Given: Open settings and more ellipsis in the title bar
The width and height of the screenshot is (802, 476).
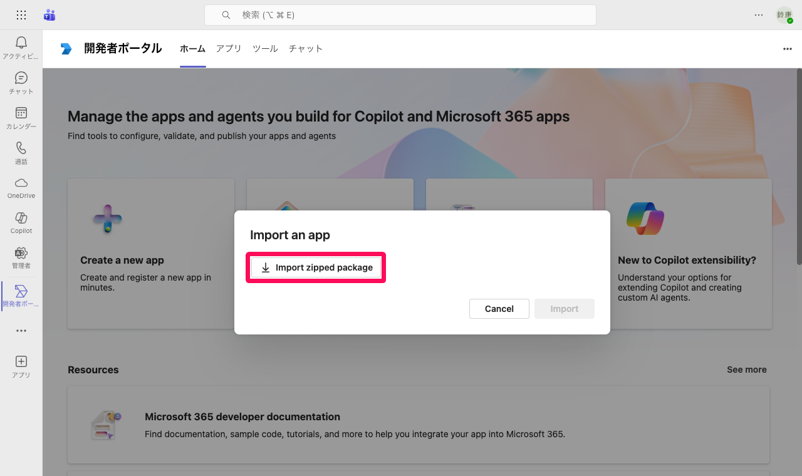Looking at the screenshot, I should pyautogui.click(x=759, y=15).
